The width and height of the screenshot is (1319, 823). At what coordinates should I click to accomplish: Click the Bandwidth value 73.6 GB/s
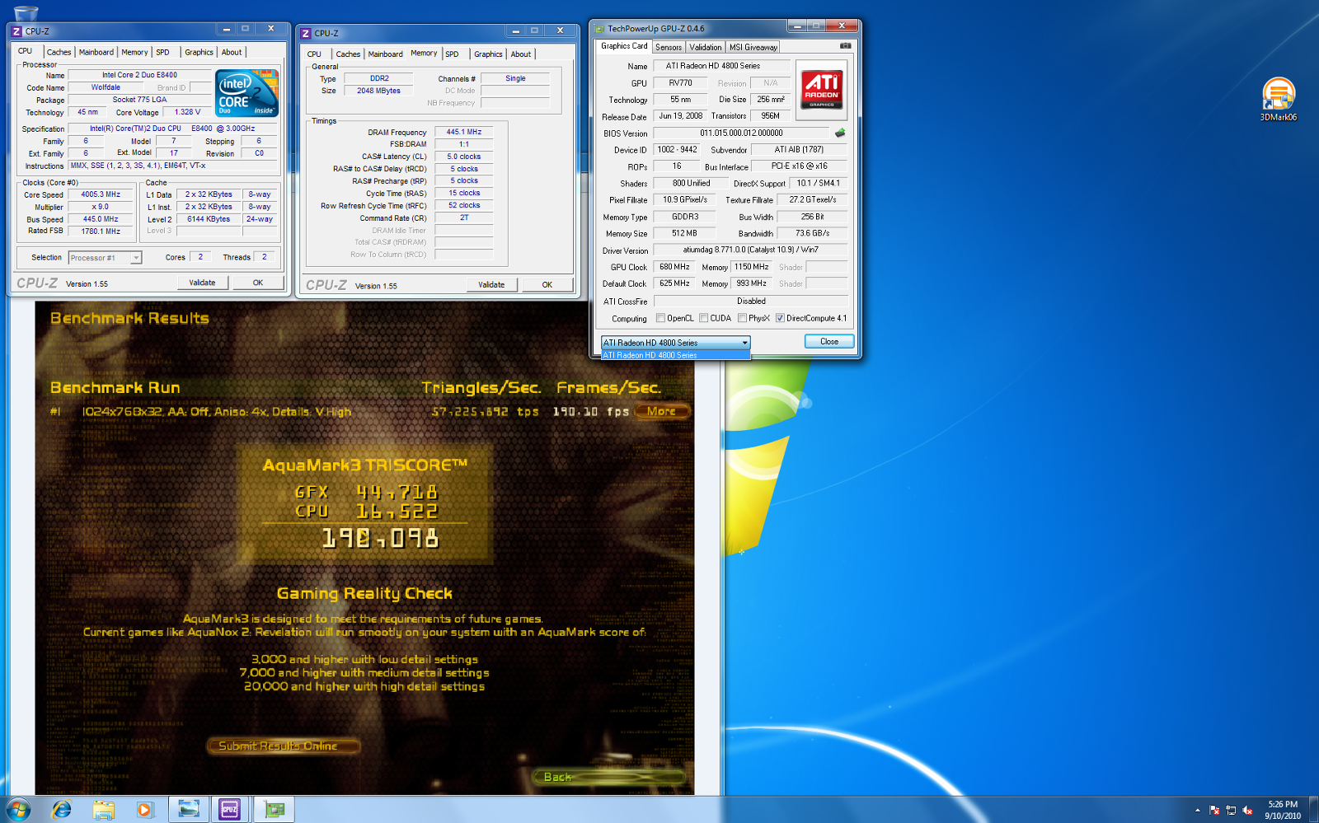[x=812, y=233]
